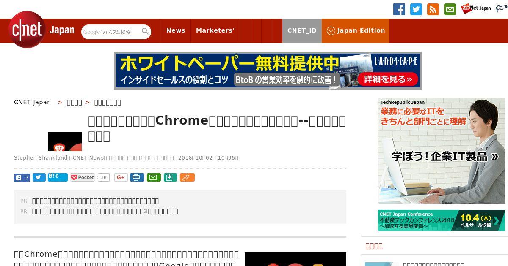Click the search magnifier icon
Viewport: 508px width, 266px height.
[145, 32]
